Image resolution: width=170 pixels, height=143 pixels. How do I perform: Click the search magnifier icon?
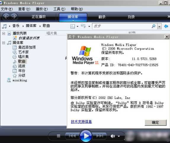[x=154, y=26]
